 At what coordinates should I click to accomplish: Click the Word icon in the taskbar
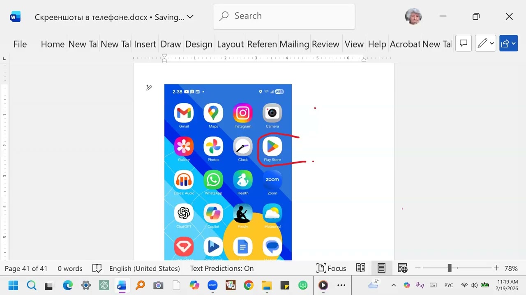click(x=122, y=285)
